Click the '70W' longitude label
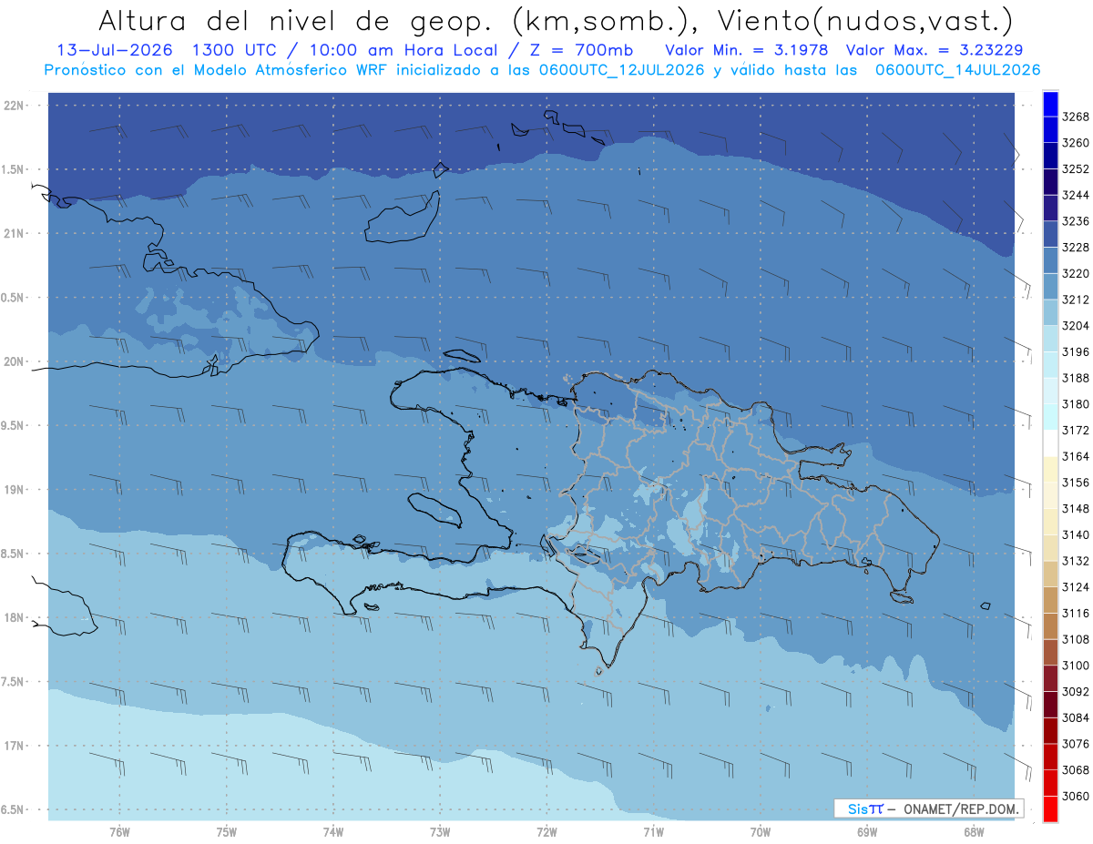Screen dimensions: 1093x844 point(761,831)
